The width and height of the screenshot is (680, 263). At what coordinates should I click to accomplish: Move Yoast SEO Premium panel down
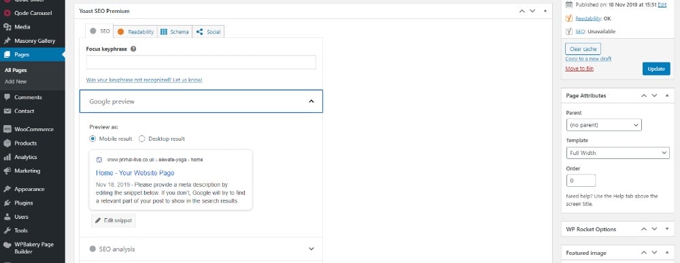532,11
